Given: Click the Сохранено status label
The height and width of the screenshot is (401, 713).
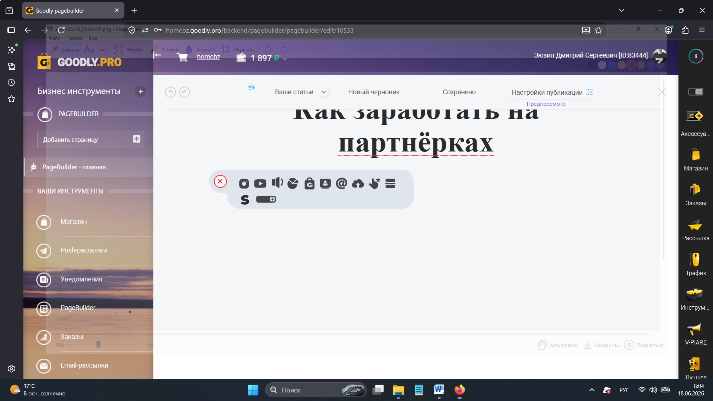Looking at the screenshot, I should [459, 92].
